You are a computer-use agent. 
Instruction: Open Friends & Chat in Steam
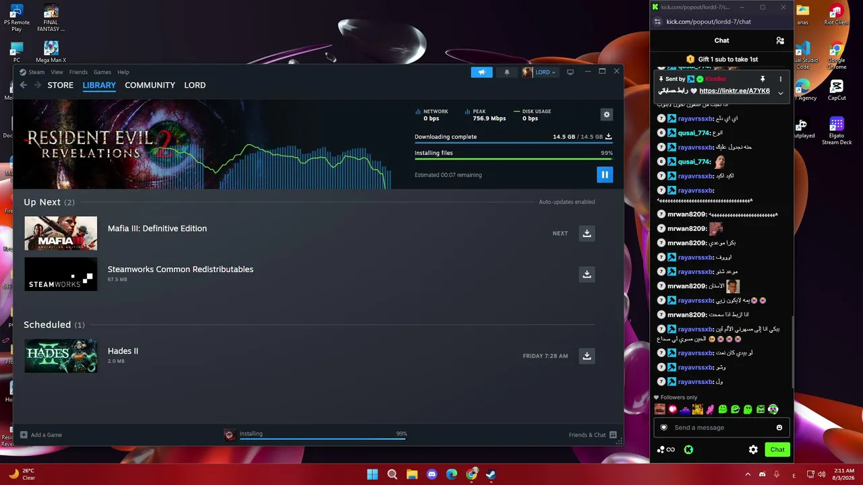(593, 434)
